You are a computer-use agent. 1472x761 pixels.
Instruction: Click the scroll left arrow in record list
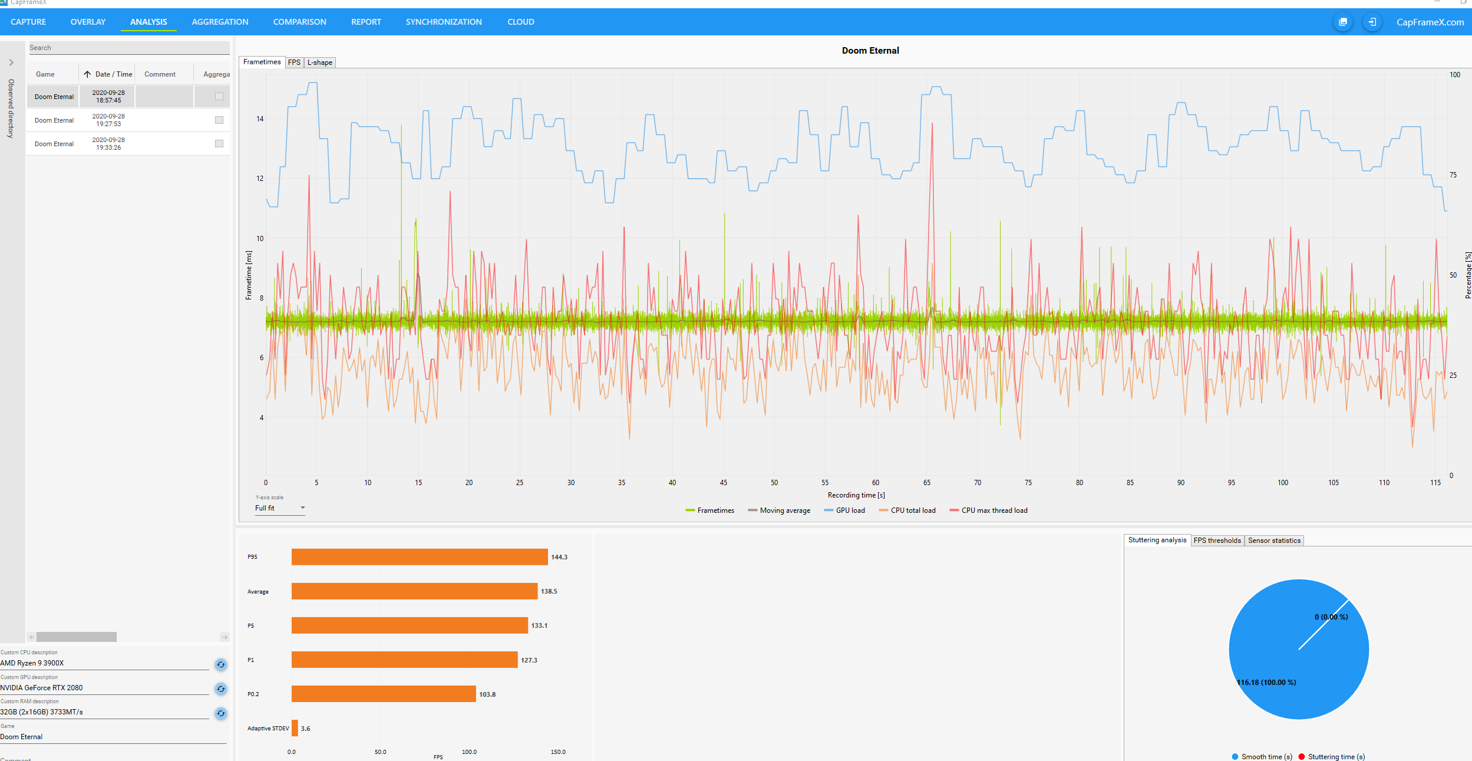(31, 637)
